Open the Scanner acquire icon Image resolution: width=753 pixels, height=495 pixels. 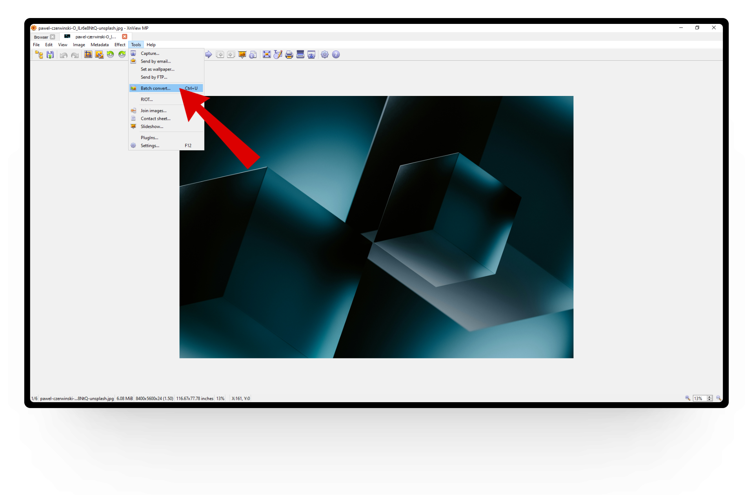[300, 55]
